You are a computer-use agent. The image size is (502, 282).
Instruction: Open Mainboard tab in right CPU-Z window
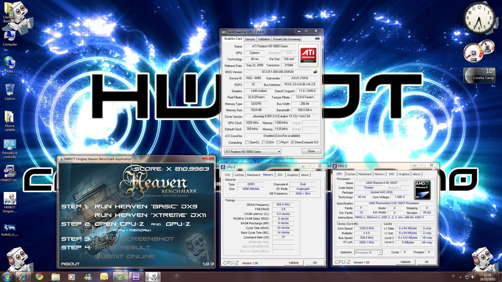(365, 174)
